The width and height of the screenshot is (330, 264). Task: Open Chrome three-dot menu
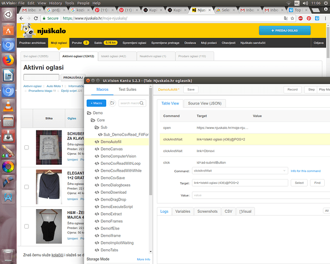pos(325,18)
